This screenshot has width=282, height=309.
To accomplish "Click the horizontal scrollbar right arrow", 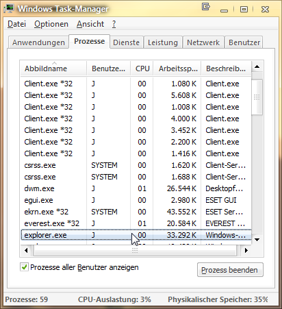I will point(246,251).
